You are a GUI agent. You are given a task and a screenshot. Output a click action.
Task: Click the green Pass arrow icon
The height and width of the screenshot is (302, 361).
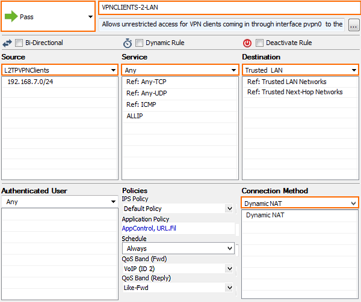[x=11, y=16]
